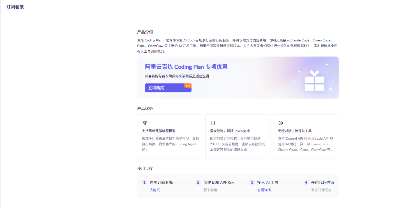Image resolution: width=399 pixels, height=208 pixels.
Task: Click the 支持最新最强编程模型 card title
Action: (x=159, y=131)
